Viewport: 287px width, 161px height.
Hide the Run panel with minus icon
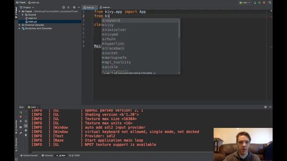pos(270,107)
